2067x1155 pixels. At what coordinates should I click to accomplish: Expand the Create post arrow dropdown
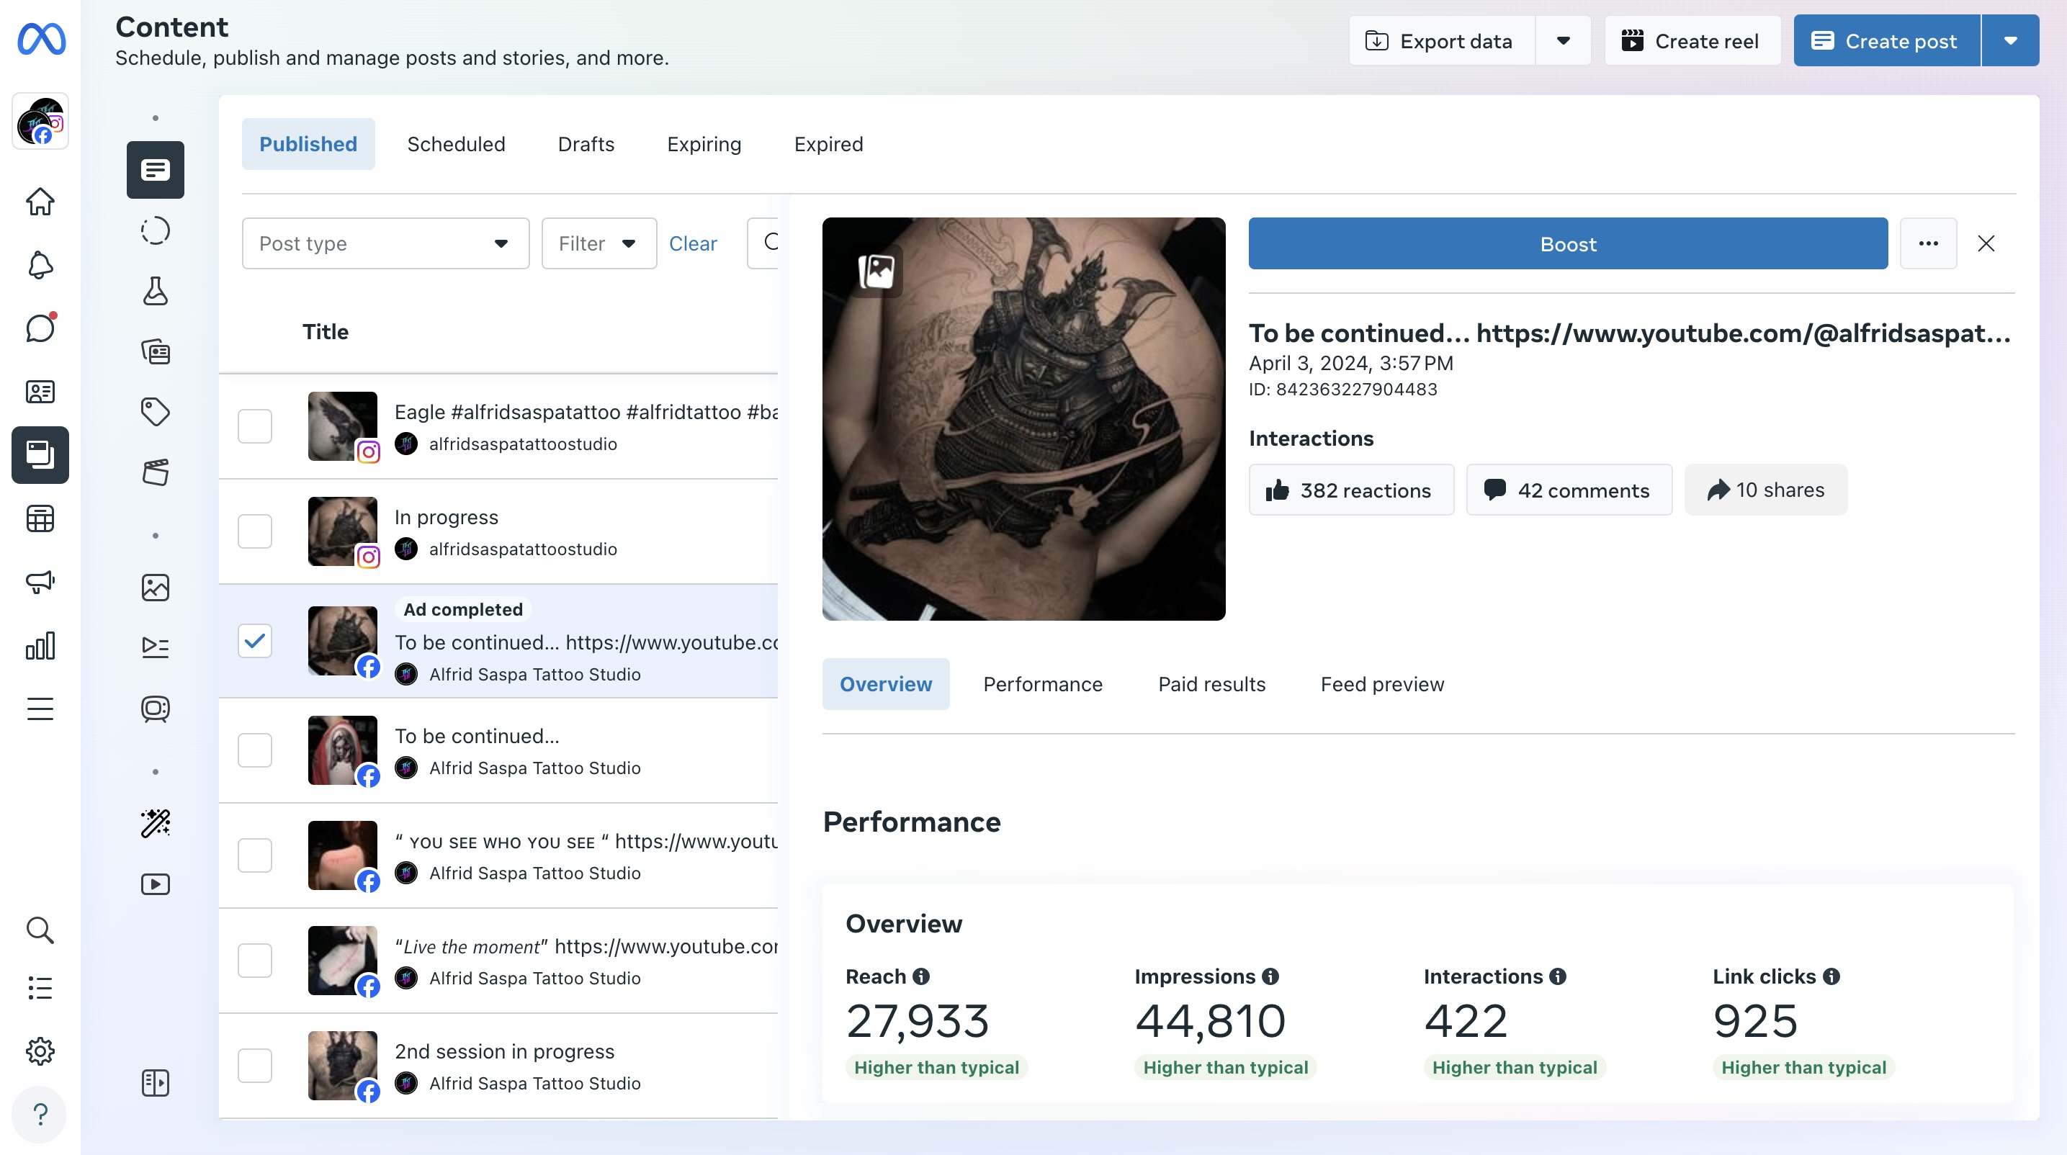point(2010,41)
